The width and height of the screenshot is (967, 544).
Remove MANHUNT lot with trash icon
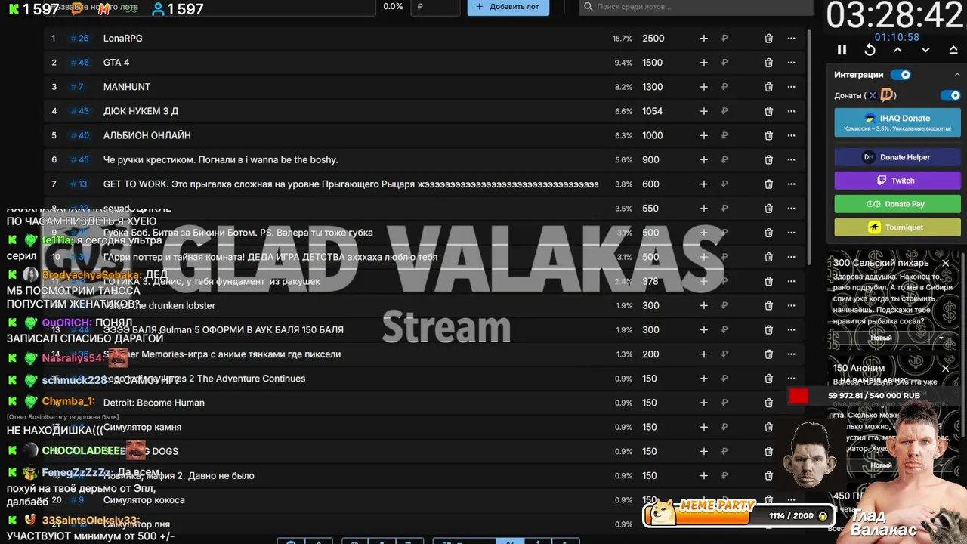pos(768,87)
